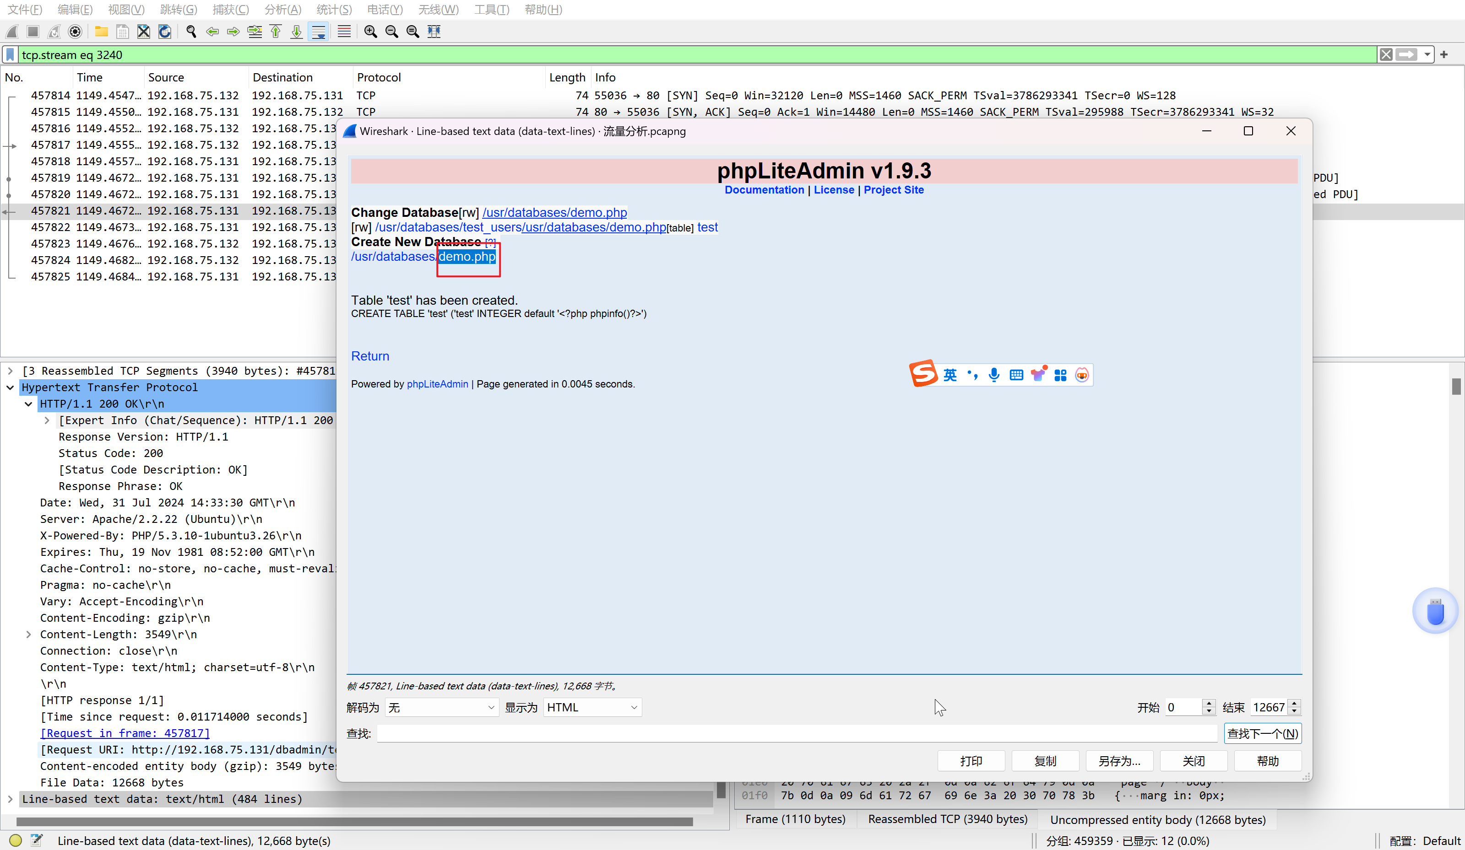The image size is (1465, 850).
Task: Open capture options gear icon
Action: (x=75, y=32)
